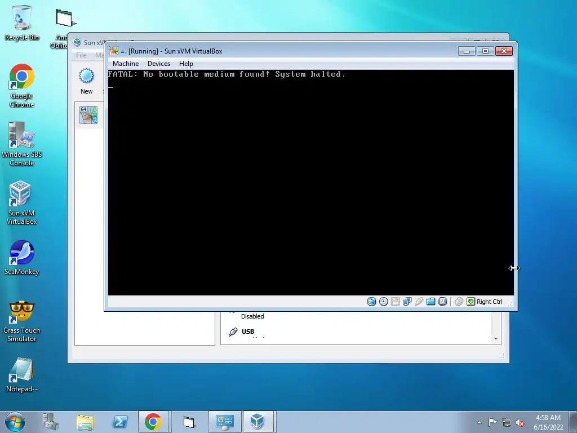Click the virtualization (V chip) status icon
Image resolution: width=577 pixels, height=433 pixels.
[x=442, y=302]
